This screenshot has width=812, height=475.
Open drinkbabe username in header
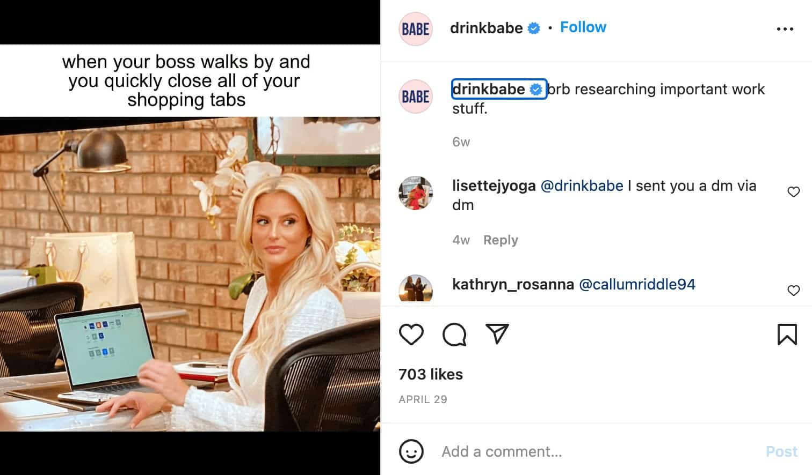coord(486,28)
